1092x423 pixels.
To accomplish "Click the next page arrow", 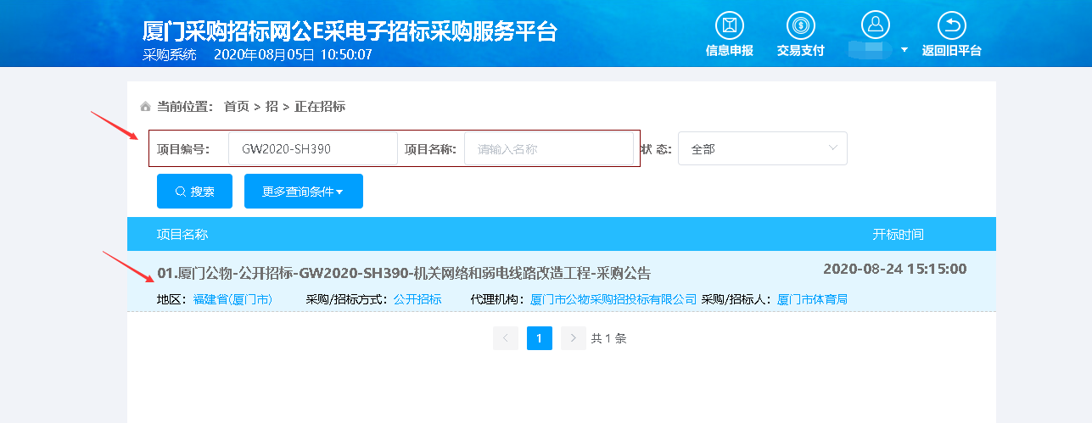I will point(574,338).
